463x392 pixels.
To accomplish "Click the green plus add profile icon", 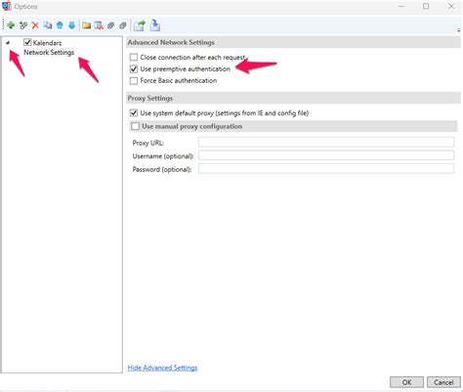I will tap(11, 25).
